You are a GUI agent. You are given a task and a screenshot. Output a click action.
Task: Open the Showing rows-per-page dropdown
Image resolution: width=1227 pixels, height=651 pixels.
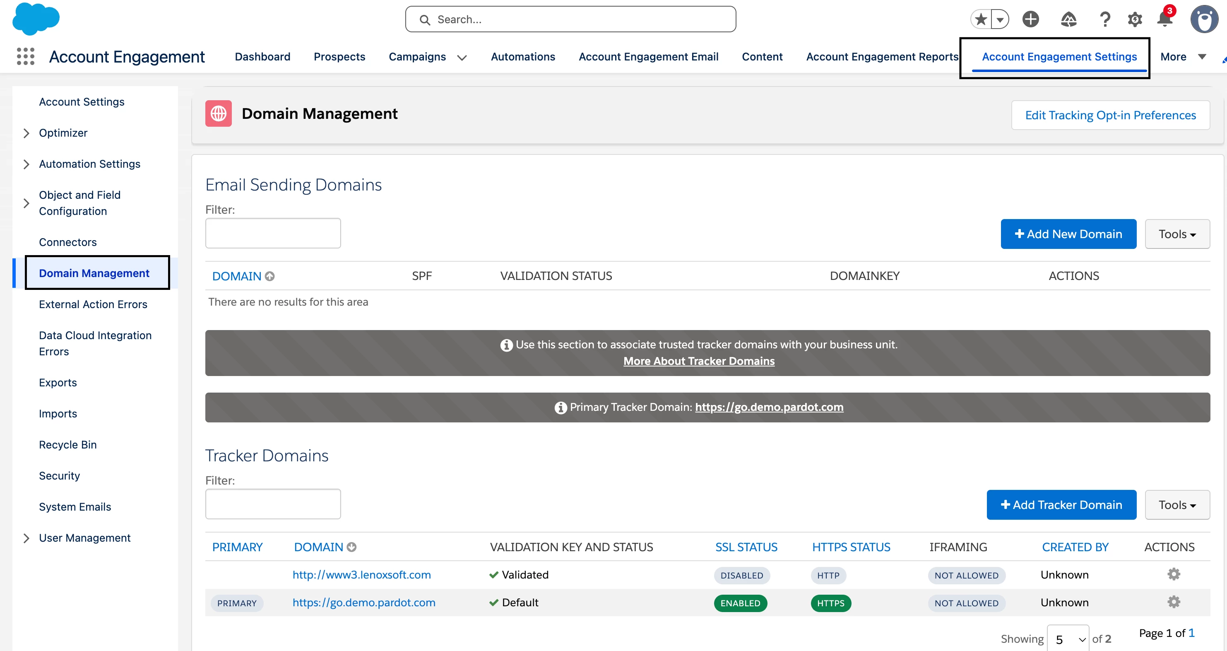coord(1068,639)
